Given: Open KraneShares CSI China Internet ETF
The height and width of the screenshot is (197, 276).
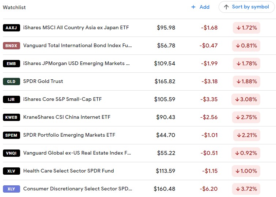Looking at the screenshot, I should pyautogui.click(x=67, y=117).
